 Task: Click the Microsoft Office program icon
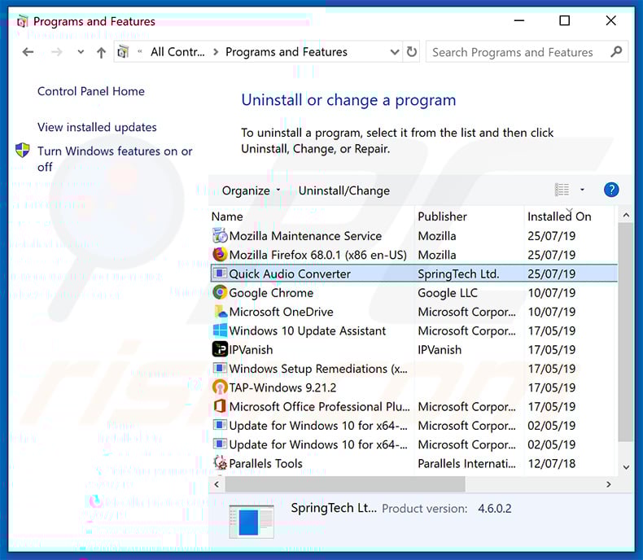(x=220, y=407)
